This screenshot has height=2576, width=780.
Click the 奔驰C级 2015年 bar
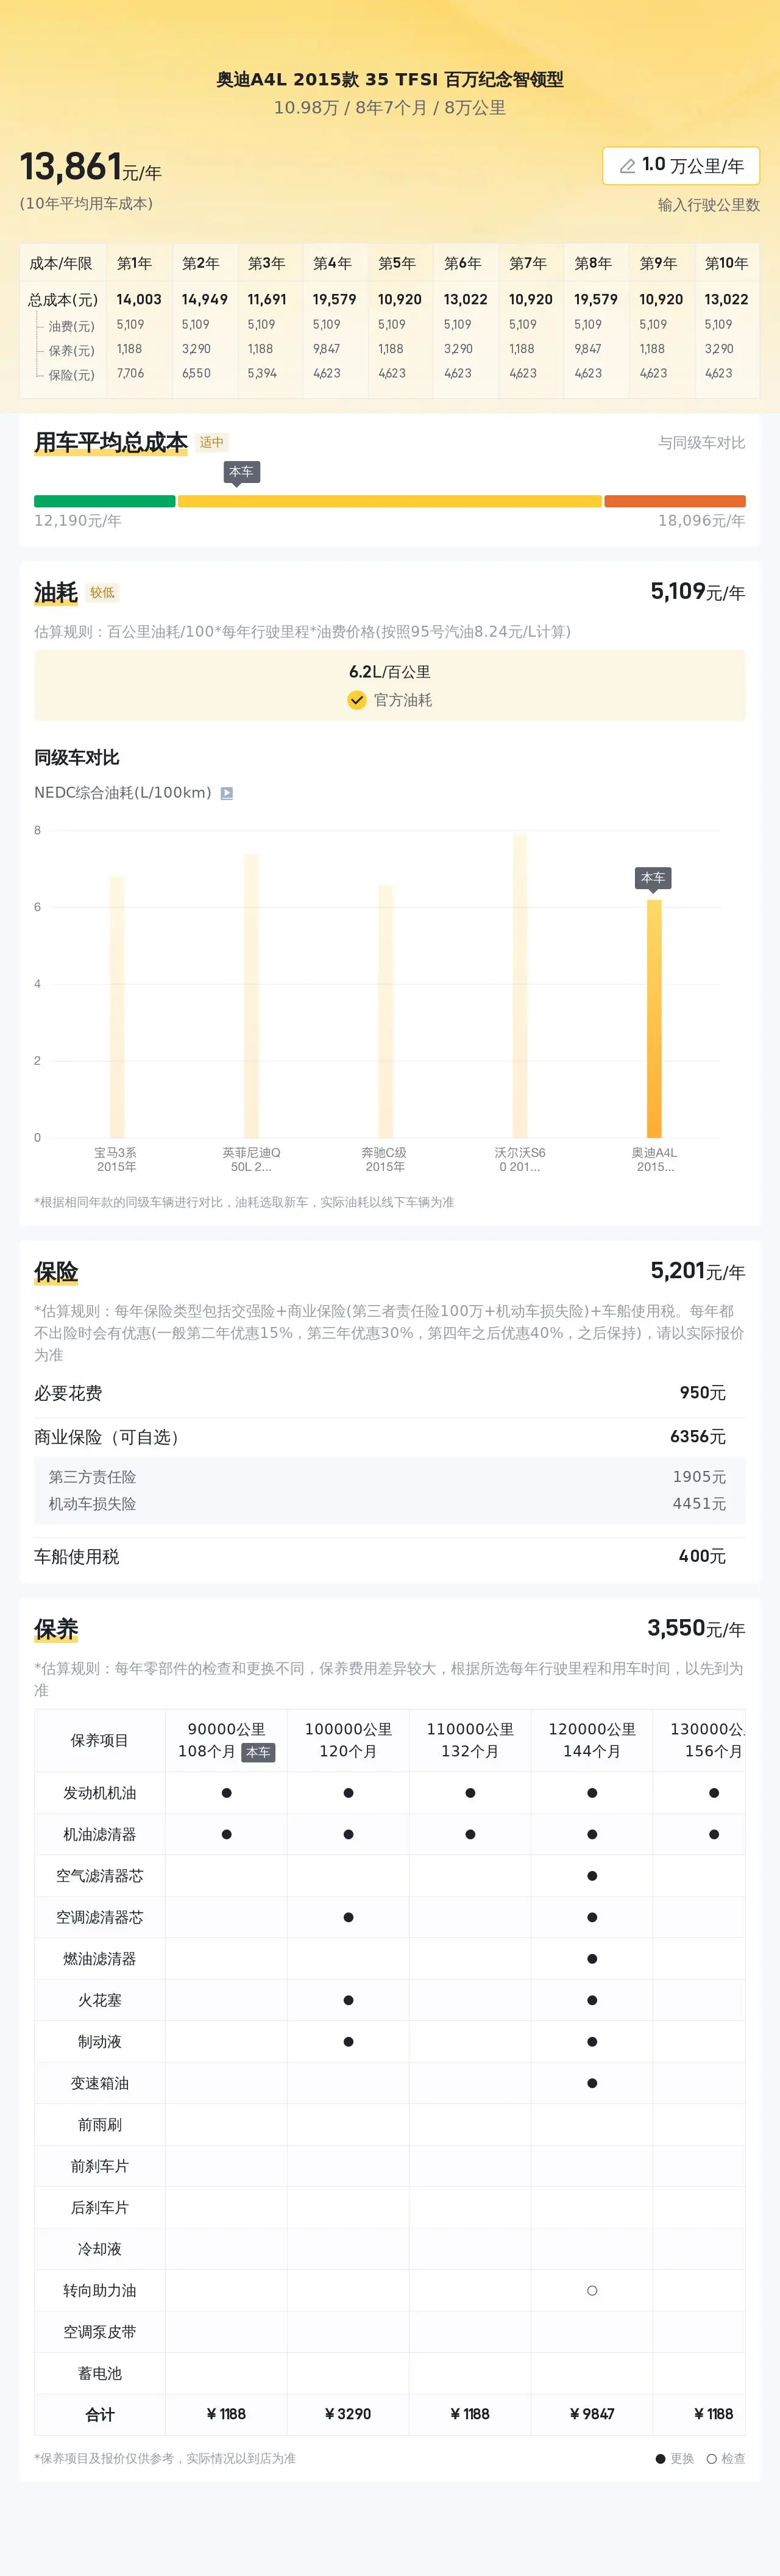tap(386, 1011)
